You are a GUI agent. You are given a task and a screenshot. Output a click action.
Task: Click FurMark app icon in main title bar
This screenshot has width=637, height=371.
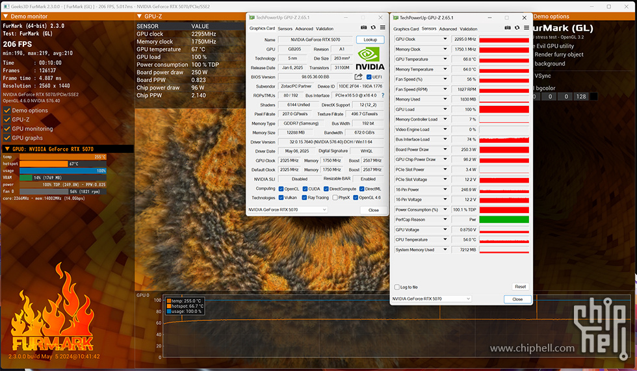(6, 6)
